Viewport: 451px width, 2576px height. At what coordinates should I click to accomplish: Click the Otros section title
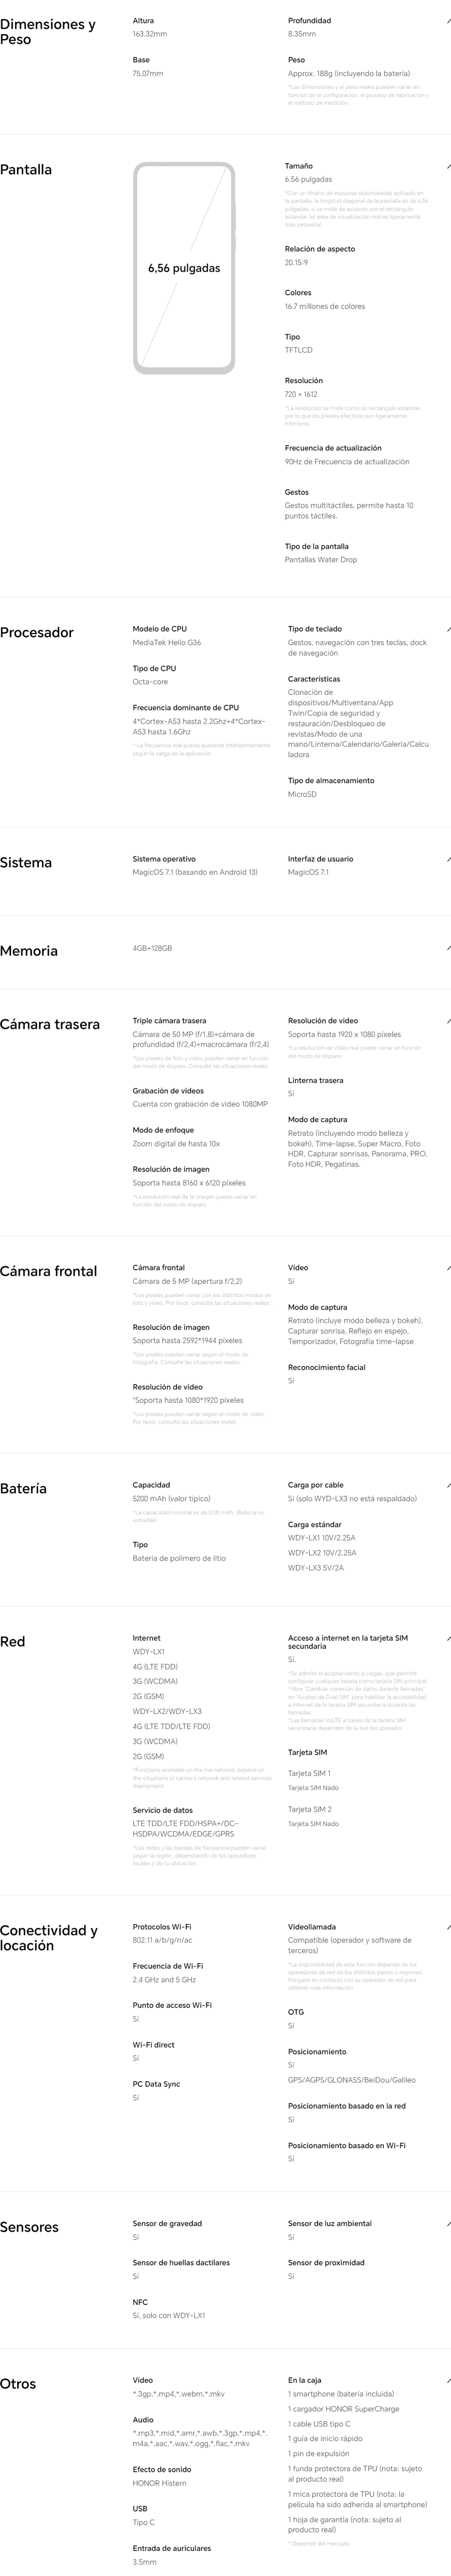coord(18,2384)
